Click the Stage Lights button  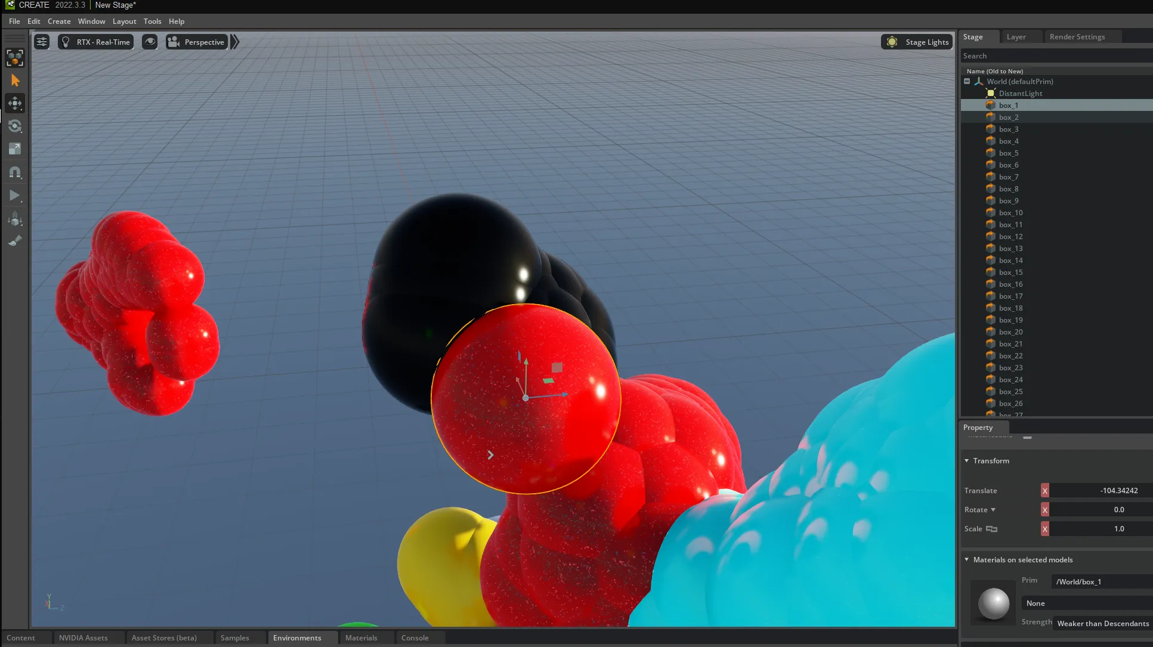tap(917, 42)
